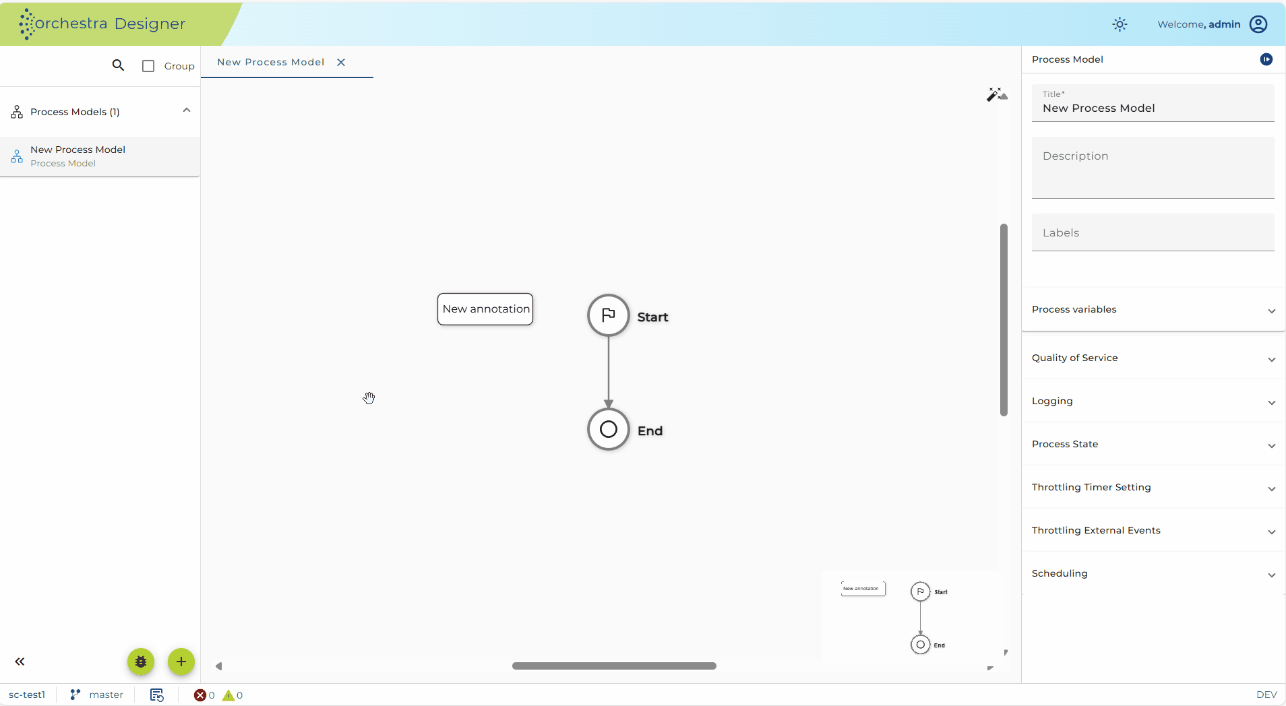Close the New Process Model tab
Screen dimensions: 1286x706
coord(341,62)
